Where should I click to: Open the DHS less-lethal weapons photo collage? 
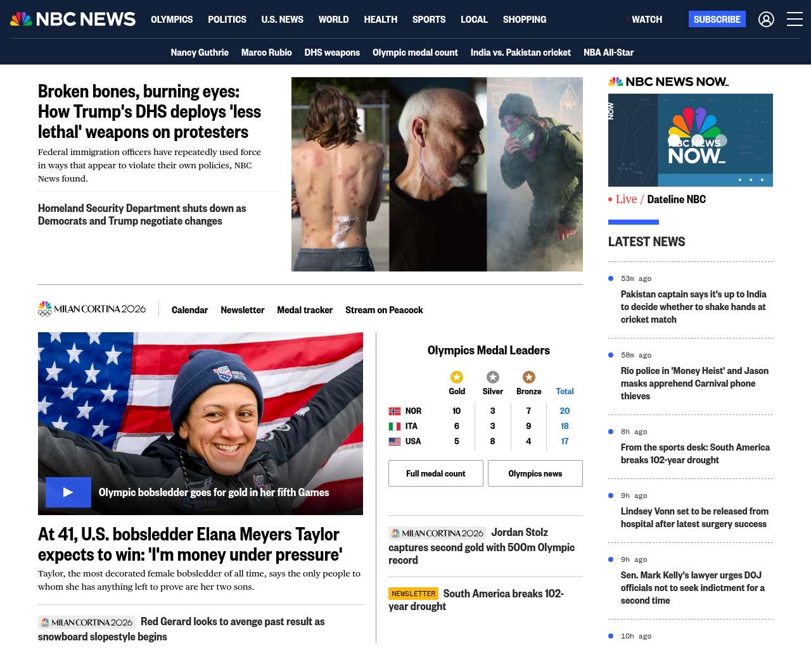437,175
